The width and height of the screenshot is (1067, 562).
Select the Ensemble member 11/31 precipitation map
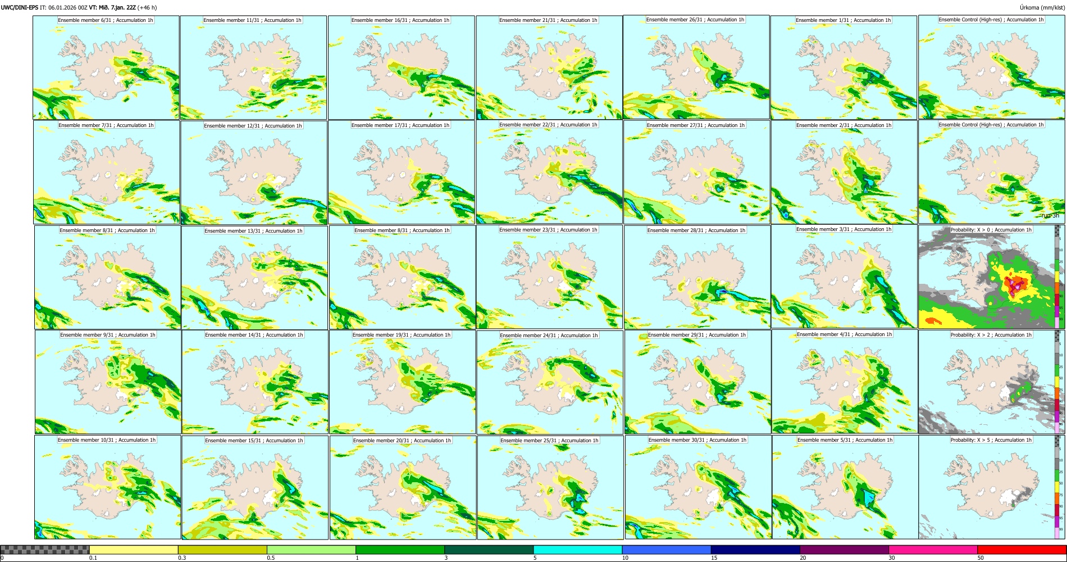(x=253, y=67)
